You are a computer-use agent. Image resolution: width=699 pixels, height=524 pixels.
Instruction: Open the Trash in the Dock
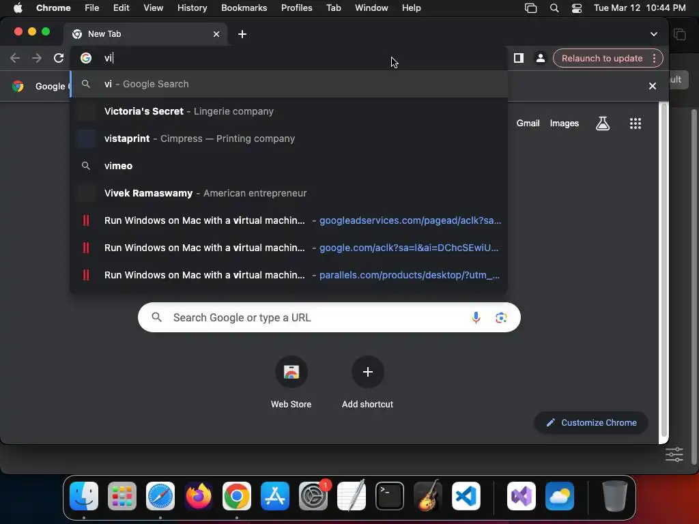pyautogui.click(x=615, y=496)
